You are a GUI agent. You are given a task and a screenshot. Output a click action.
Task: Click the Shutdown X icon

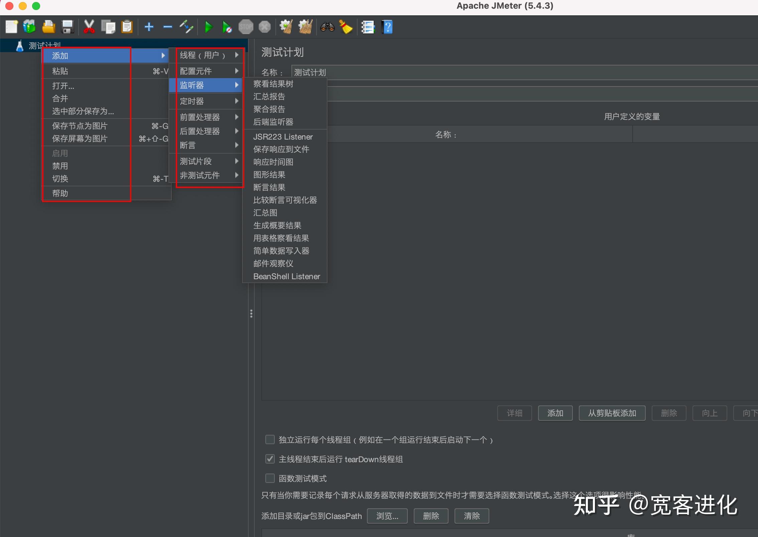pos(265,27)
